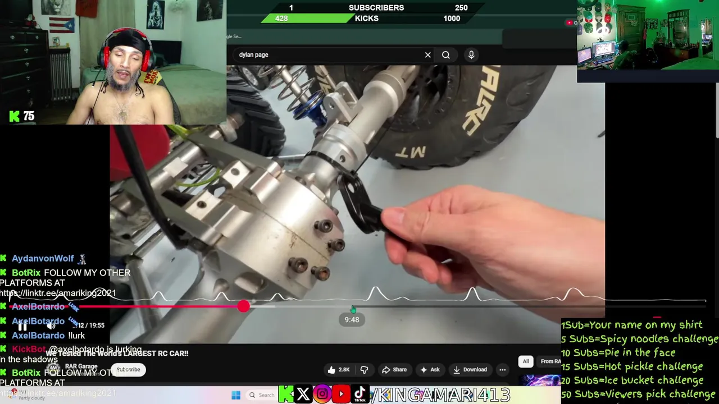Click the video title 'We Tested The World's LARGEST RC CAR!!'

[117, 353]
